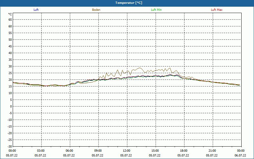Click the 25 y-axis tick label
Image resolution: width=254 pixels, height=159 pixels.
[x=10, y=73]
